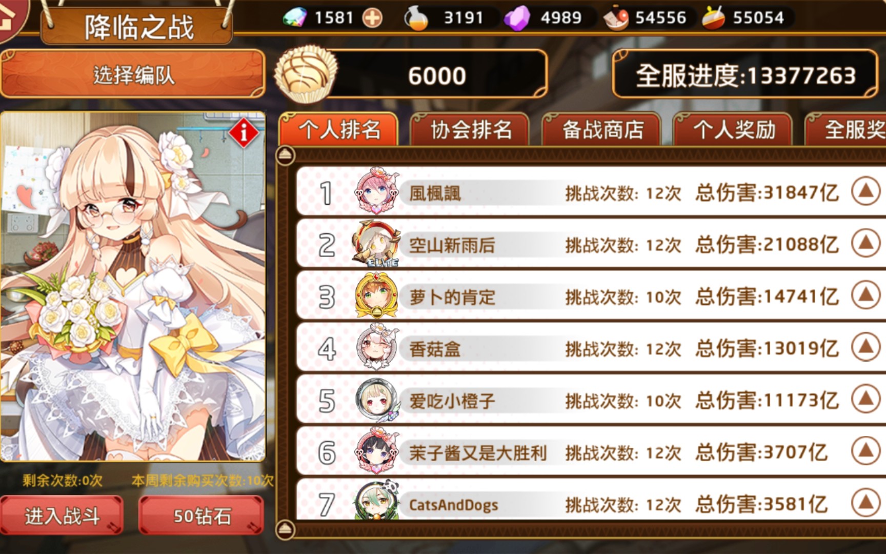Expand the arrow for 爱吃小橙子
The height and width of the screenshot is (554, 886).
[x=865, y=399]
